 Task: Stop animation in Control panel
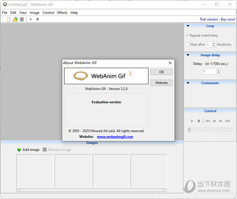[199, 121]
